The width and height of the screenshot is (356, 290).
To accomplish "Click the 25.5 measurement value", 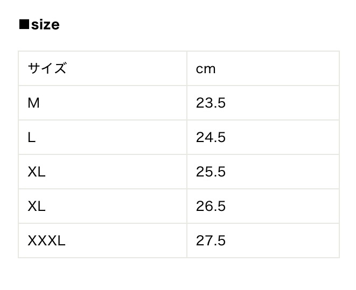I will 211,172.
